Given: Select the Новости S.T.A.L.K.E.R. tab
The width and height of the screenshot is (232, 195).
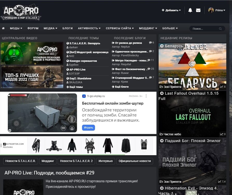Looking at the screenshot, I should click(21, 161).
